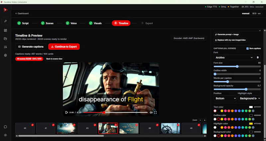Toggle bold caption font with B button
266x141 pixels.
(258, 57)
